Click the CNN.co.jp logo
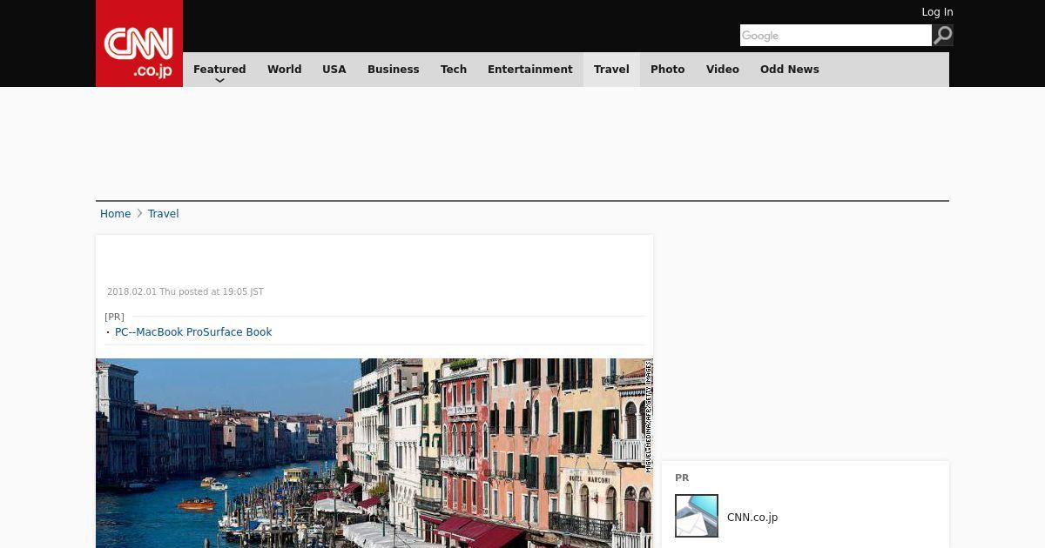This screenshot has width=1045, height=548. 139,43
